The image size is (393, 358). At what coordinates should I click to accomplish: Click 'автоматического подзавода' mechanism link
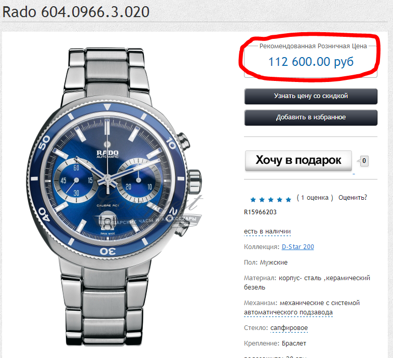coord(288,312)
